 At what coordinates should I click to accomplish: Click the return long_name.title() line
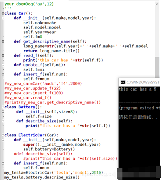[52, 51]
